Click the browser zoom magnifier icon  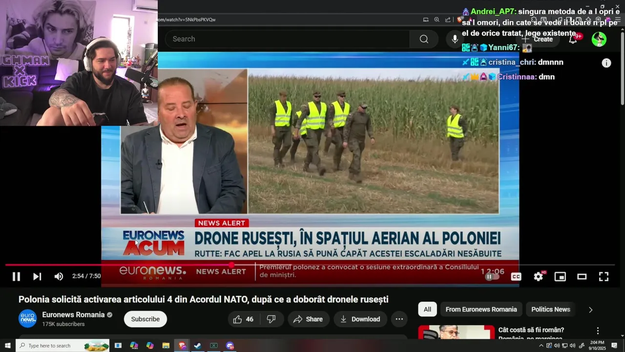click(437, 20)
